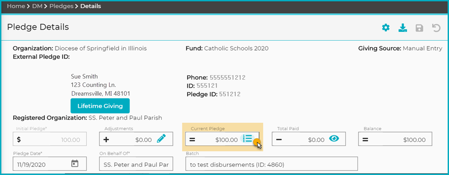Click the ID value 555121
Image resolution: width=449 pixels, height=175 pixels.
pos(207,85)
